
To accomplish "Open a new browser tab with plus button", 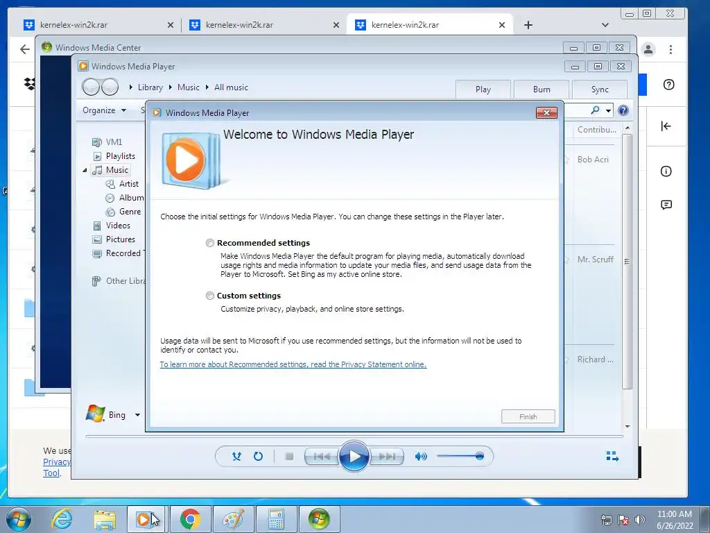I will tap(528, 25).
